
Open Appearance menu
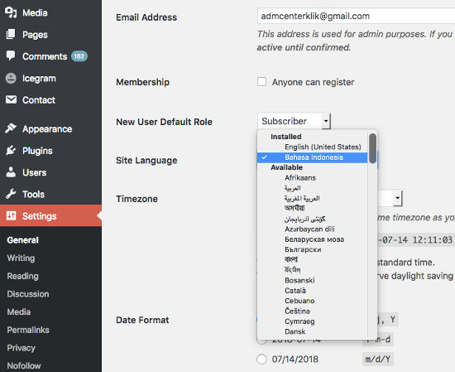click(47, 128)
